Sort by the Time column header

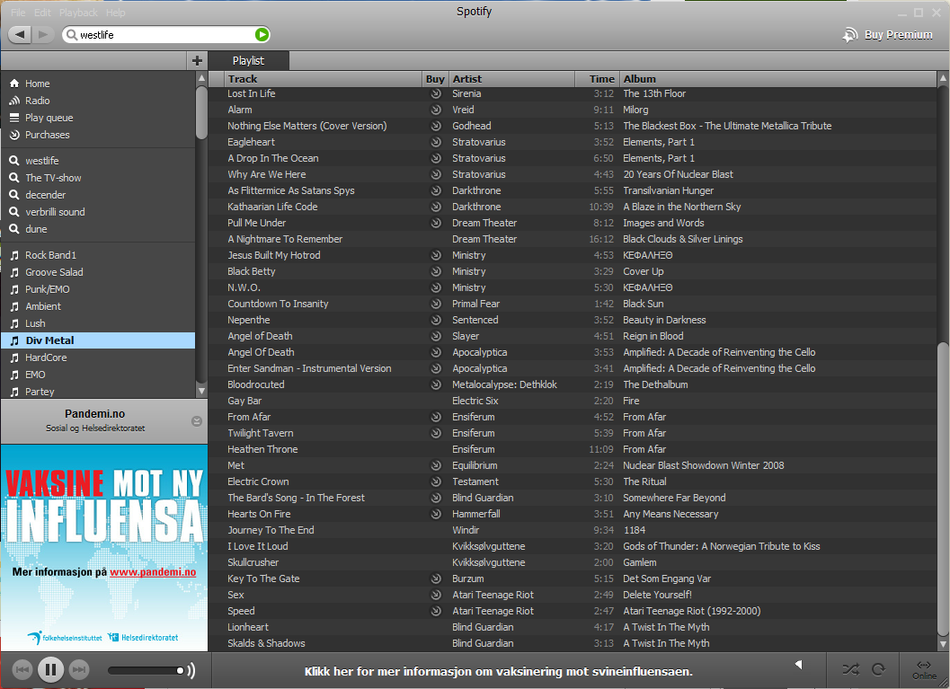click(x=597, y=79)
